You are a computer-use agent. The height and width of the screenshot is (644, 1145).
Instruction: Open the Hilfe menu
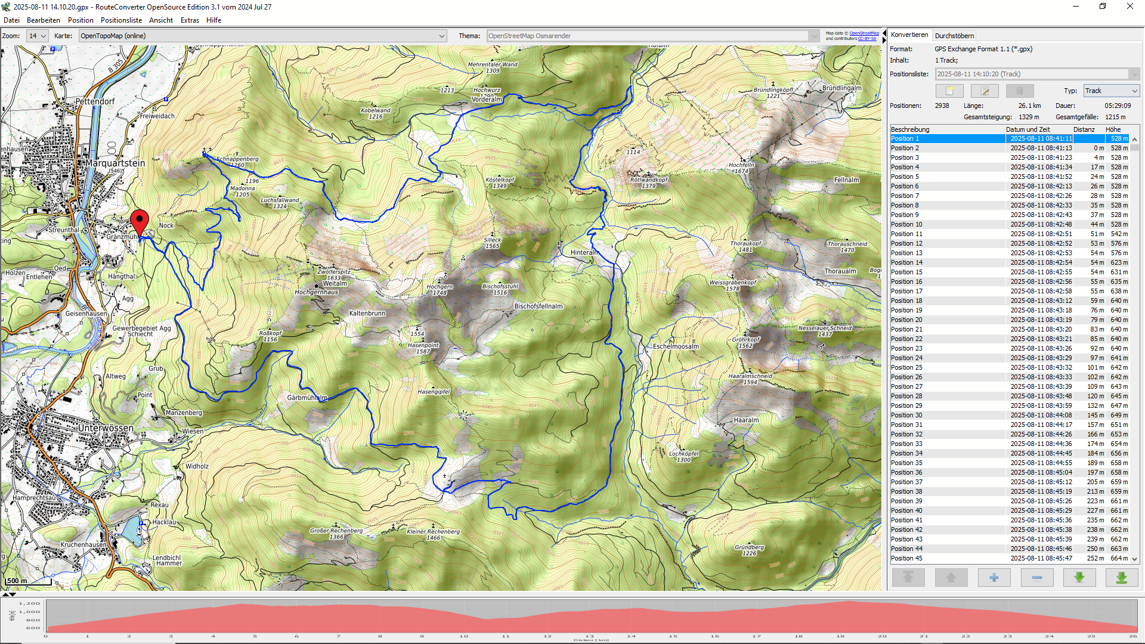pyautogui.click(x=213, y=20)
